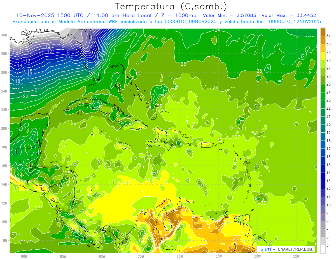Click the 55W longitude axis label
This screenshot has height=260, width=336.
297,257
